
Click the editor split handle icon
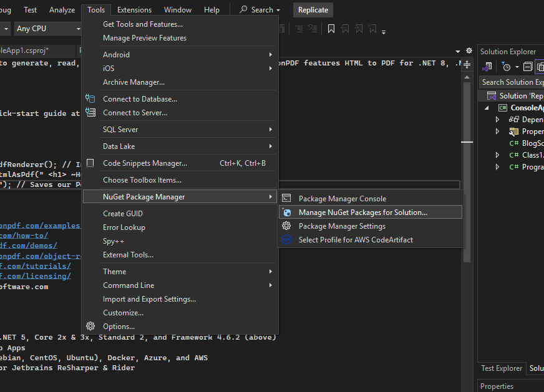pyautogui.click(x=467, y=64)
